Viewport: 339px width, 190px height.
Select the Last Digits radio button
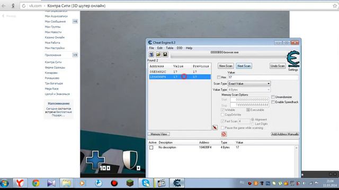[252, 124]
